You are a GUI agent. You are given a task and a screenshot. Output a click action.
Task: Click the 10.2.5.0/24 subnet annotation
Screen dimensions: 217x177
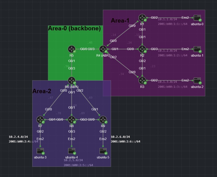point(73,160)
